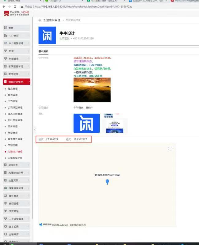Viewport: 199px width, 245px height.
Task: Open the second photo thumbnail
Action: click(x=115, y=123)
